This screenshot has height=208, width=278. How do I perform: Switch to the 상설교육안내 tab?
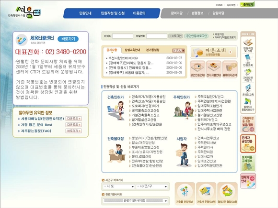[x=132, y=50]
